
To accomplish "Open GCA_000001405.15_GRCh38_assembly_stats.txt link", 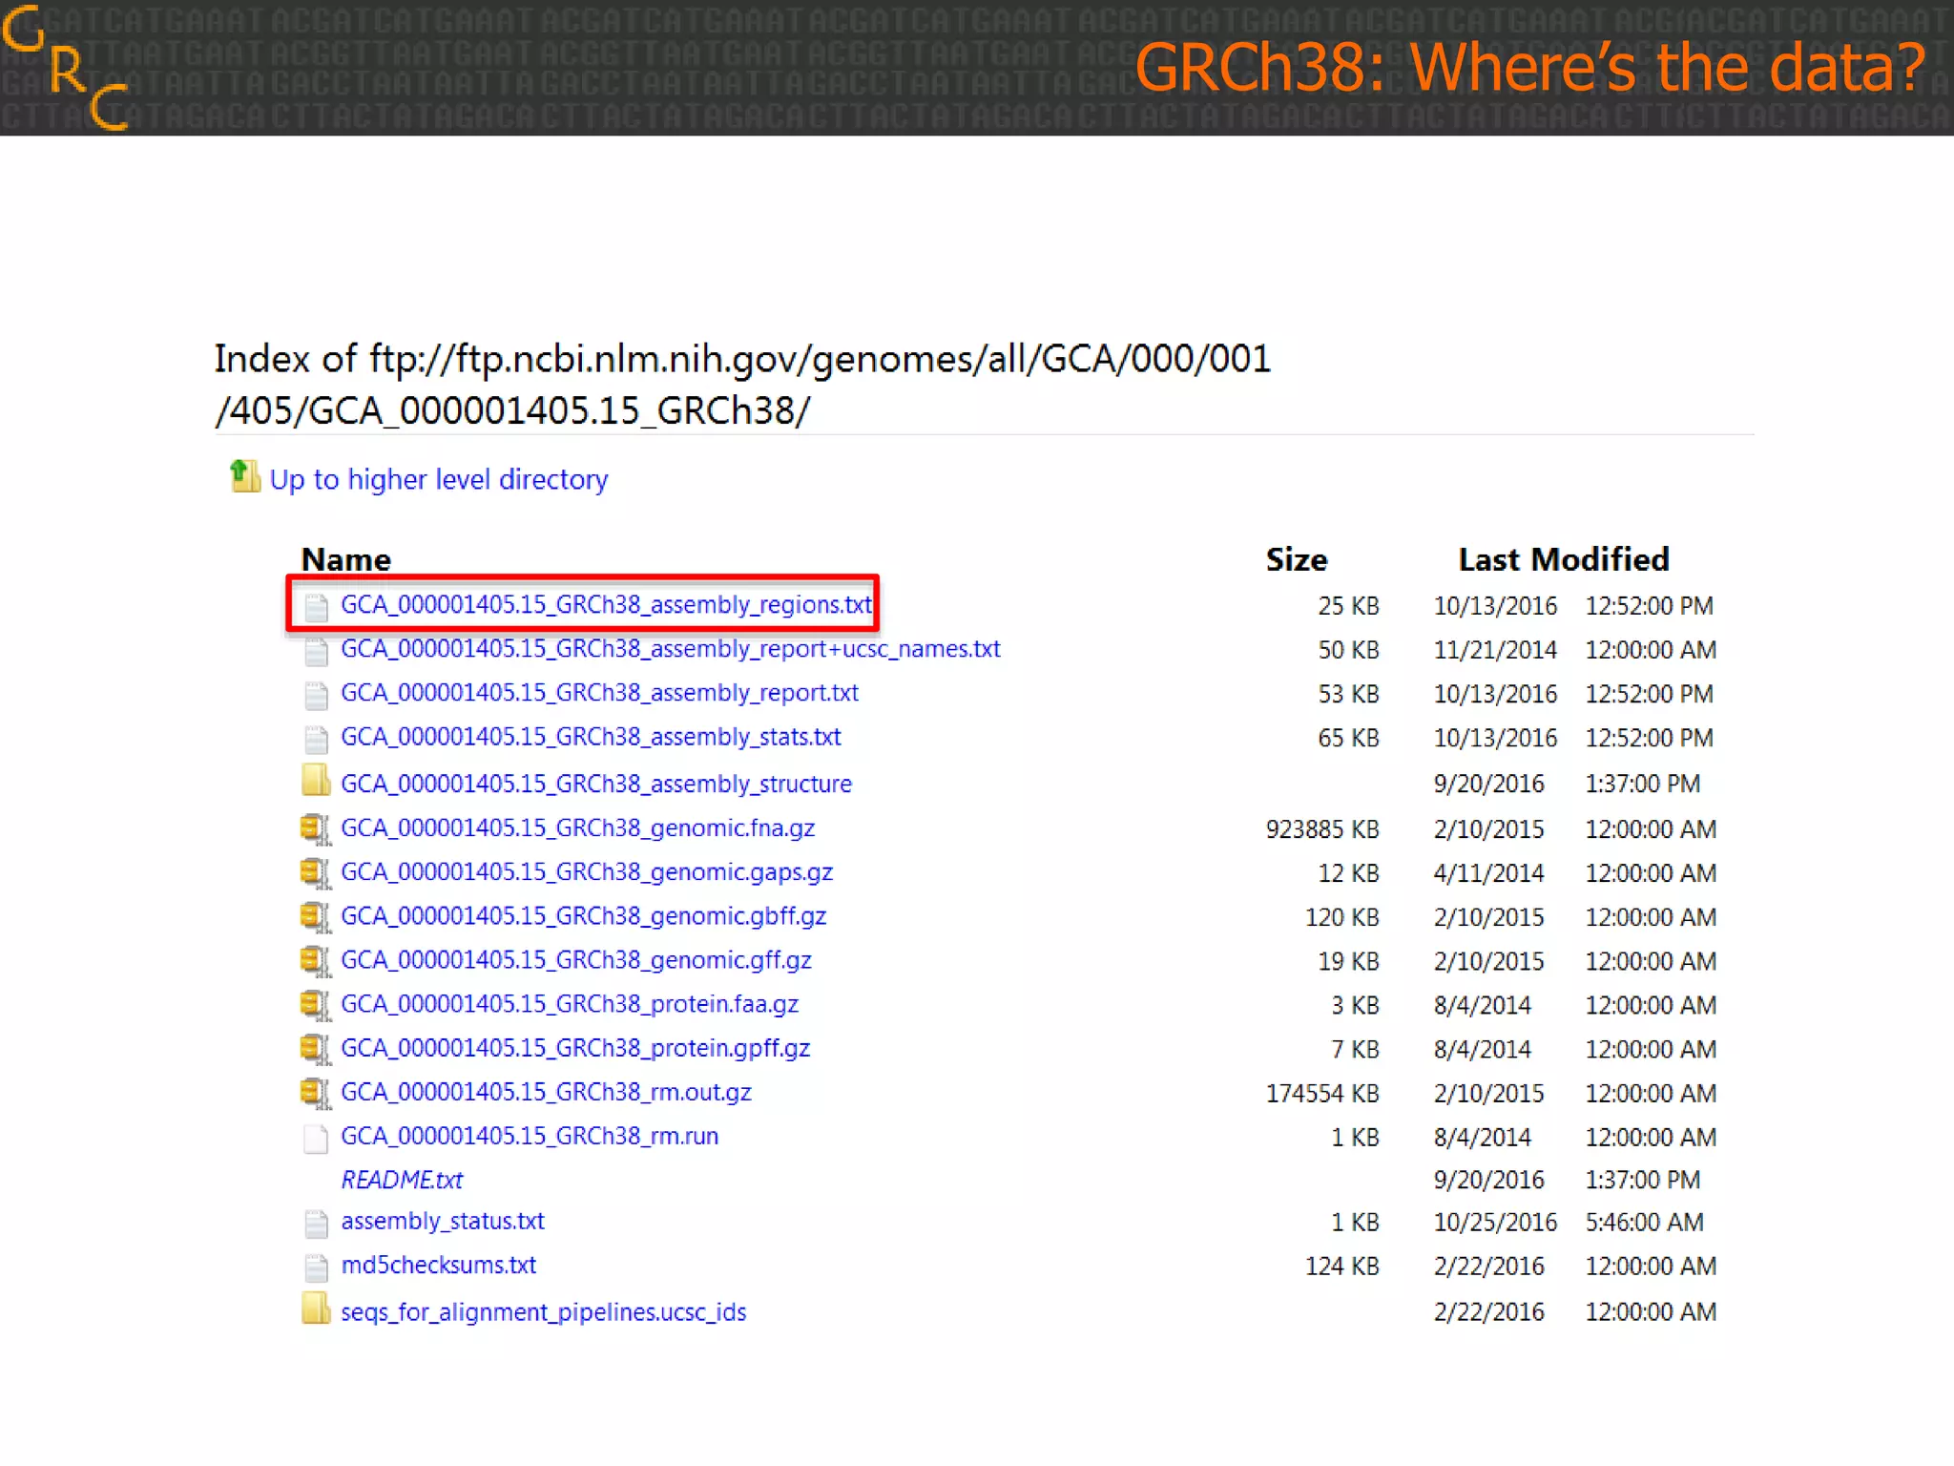I will (x=591, y=737).
